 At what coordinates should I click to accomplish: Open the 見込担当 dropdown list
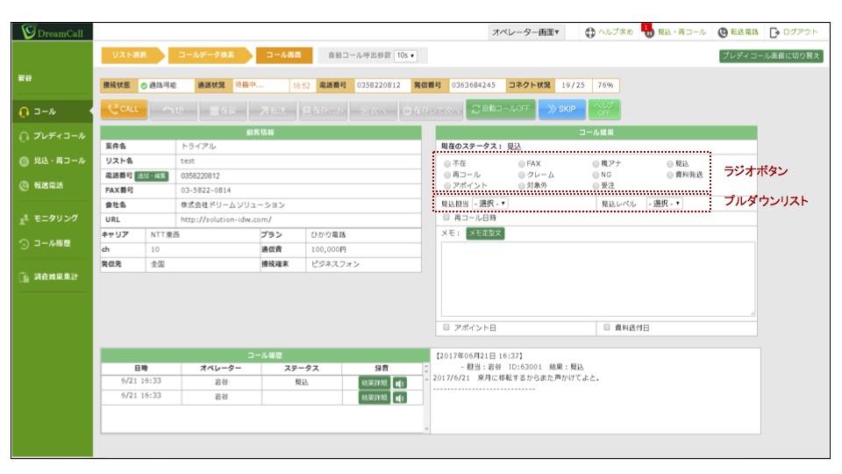click(489, 204)
